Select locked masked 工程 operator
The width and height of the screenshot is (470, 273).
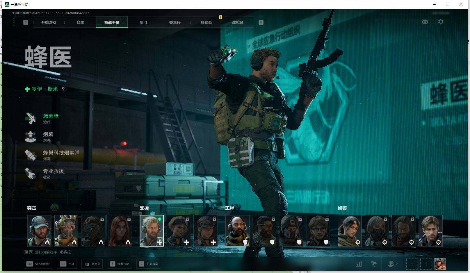pyautogui.click(x=291, y=231)
